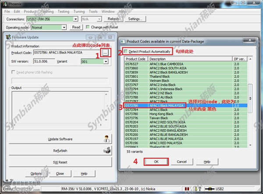Select row 0570196 APAC1 RED MALAYSIA
Viewport: 263px width, 194px height.
(x=186, y=143)
